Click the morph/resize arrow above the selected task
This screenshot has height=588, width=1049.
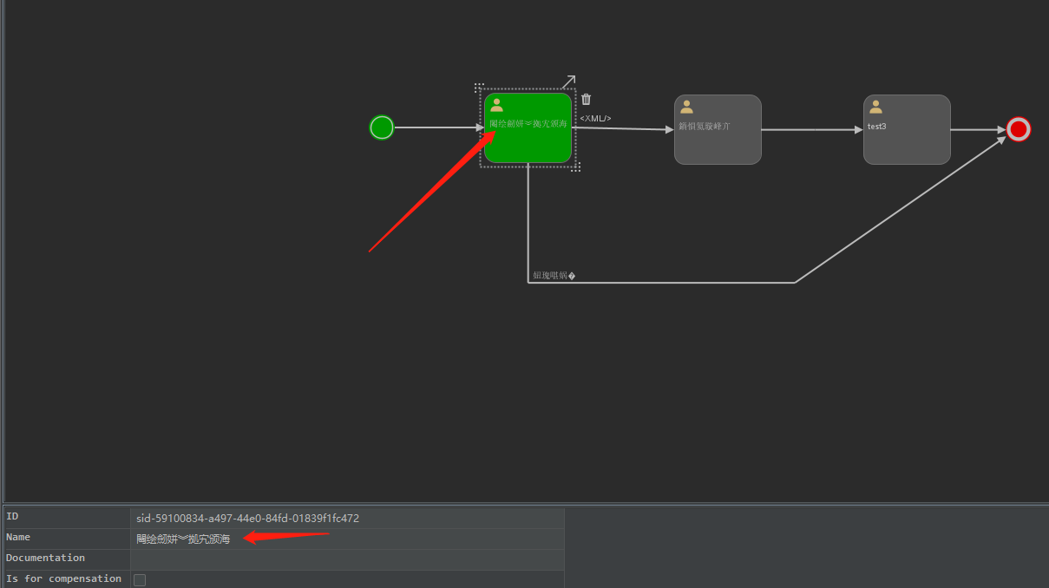tap(570, 80)
